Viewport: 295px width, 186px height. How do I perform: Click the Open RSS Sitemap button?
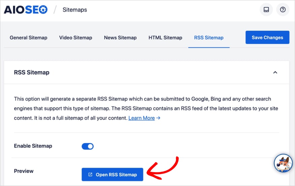pos(112,175)
